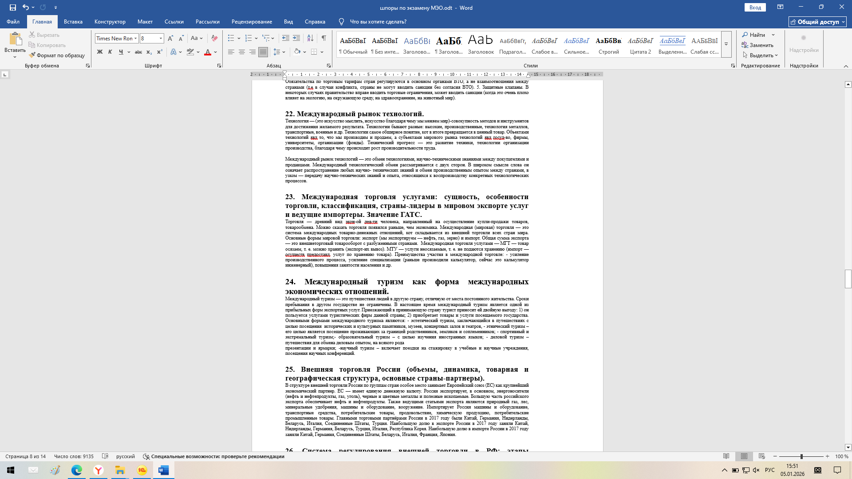The image size is (852, 479).
Task: Expand the Styles gallery more arrow
Action: point(726,44)
